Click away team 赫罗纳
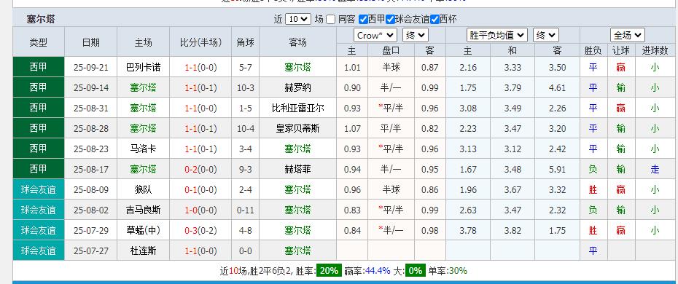Image resolution: width=678 pixels, height=284 pixels. tap(297, 87)
